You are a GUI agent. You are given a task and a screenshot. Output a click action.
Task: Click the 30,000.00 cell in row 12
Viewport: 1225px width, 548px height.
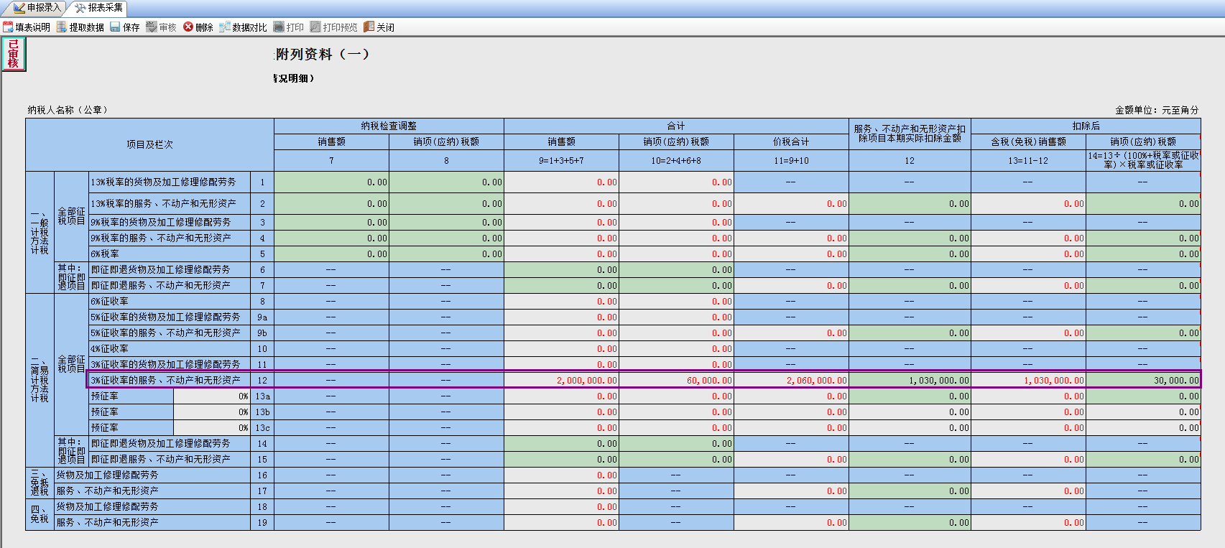1143,380
